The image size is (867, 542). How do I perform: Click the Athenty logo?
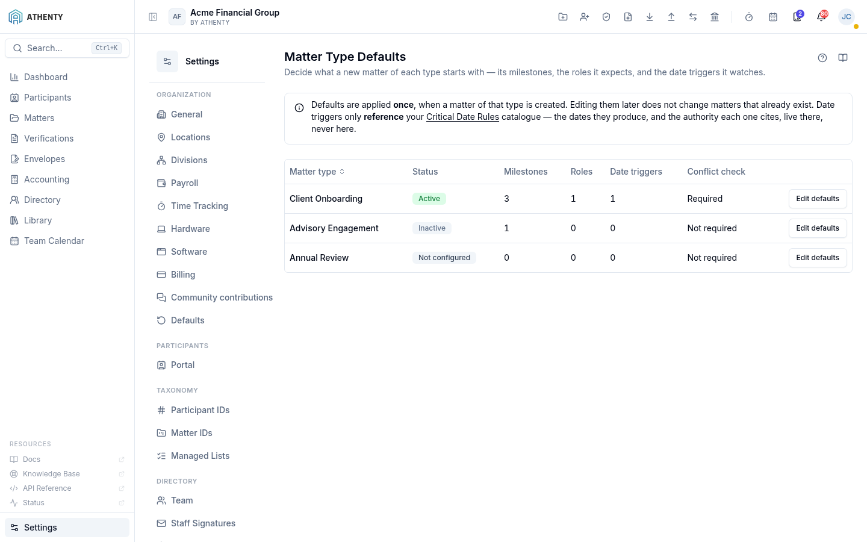pyautogui.click(x=36, y=17)
